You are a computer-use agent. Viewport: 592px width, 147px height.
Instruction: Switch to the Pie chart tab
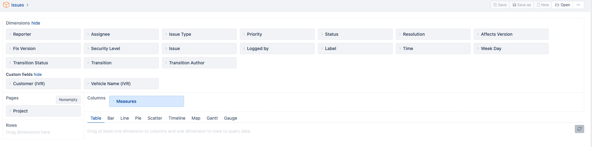pyautogui.click(x=138, y=118)
